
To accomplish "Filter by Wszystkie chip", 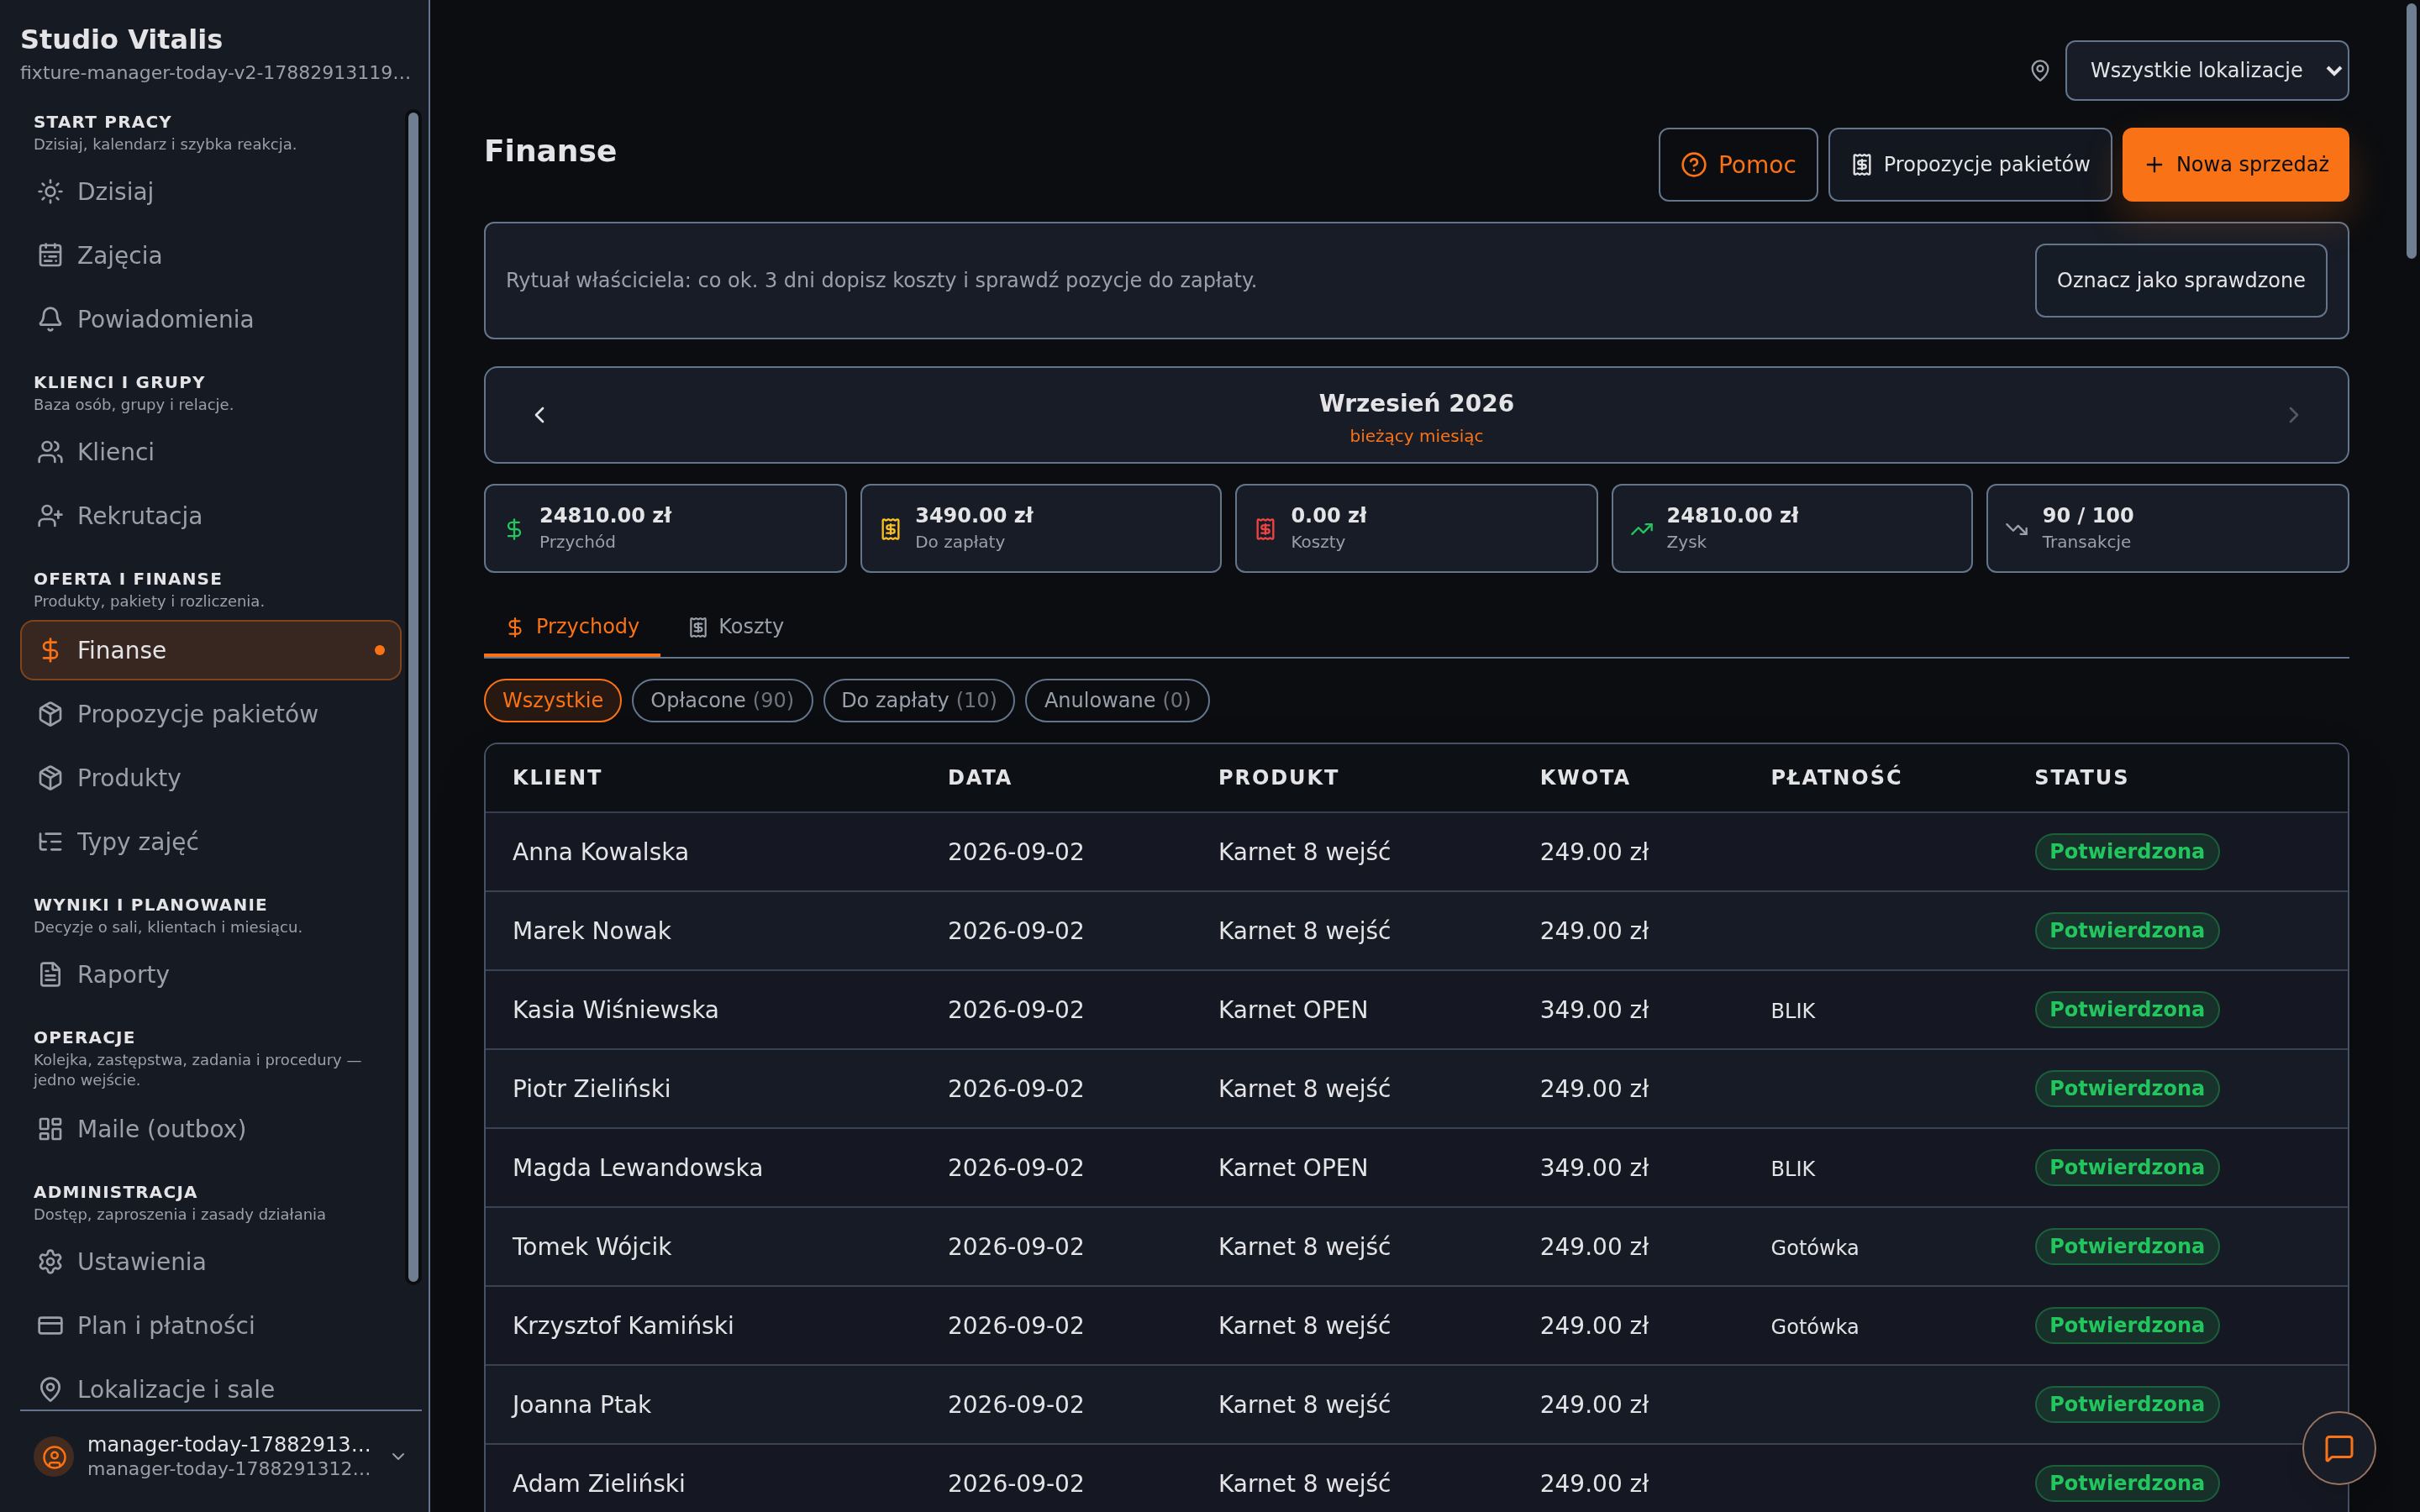I will pyautogui.click(x=553, y=700).
